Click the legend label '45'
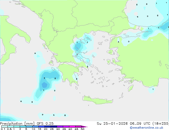The width and height of the screenshot is (169, 130). pyautogui.click(x=76, y=129)
